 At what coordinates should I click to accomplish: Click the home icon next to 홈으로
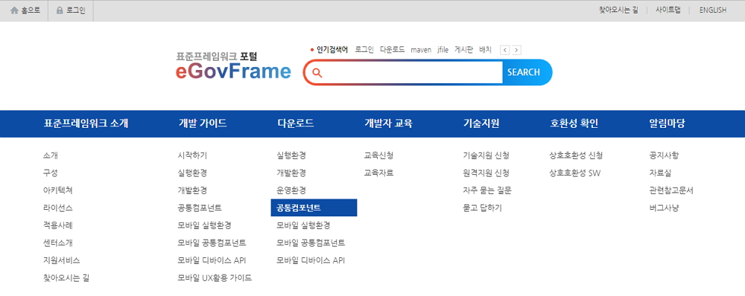14,10
